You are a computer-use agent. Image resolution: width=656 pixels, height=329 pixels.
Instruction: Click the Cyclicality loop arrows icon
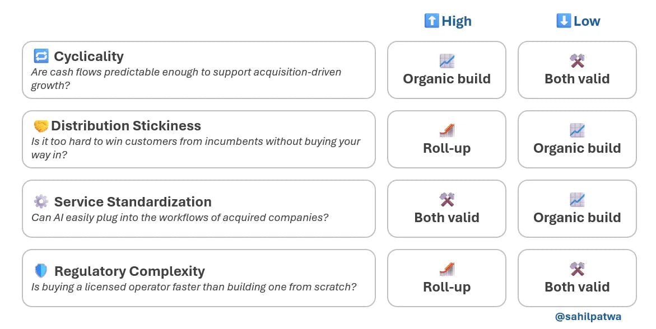(41, 55)
